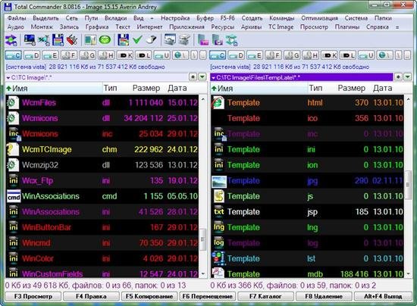417x306 pixels.
Task: Open the TC Image menu
Action: pos(281,27)
